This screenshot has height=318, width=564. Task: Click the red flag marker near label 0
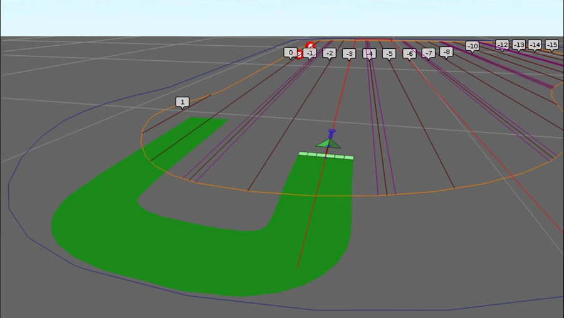click(x=310, y=46)
